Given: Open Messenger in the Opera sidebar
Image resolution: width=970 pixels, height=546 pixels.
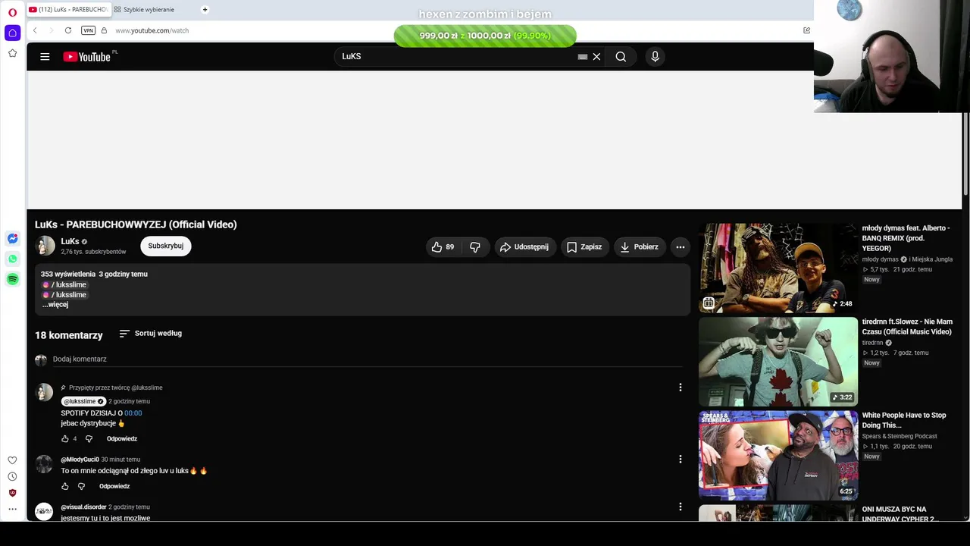Looking at the screenshot, I should click(x=12, y=238).
